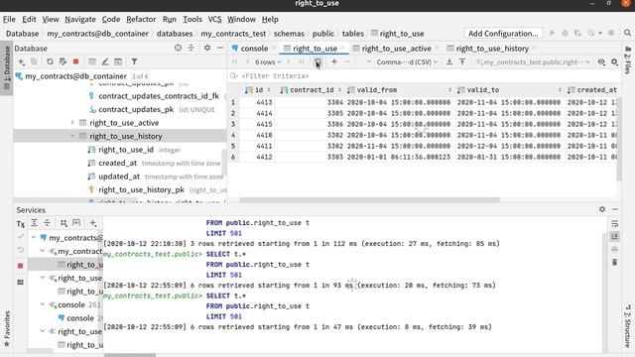Hide the Database panel with minus icon
This screenshot has height=357, width=635.
tap(220, 48)
